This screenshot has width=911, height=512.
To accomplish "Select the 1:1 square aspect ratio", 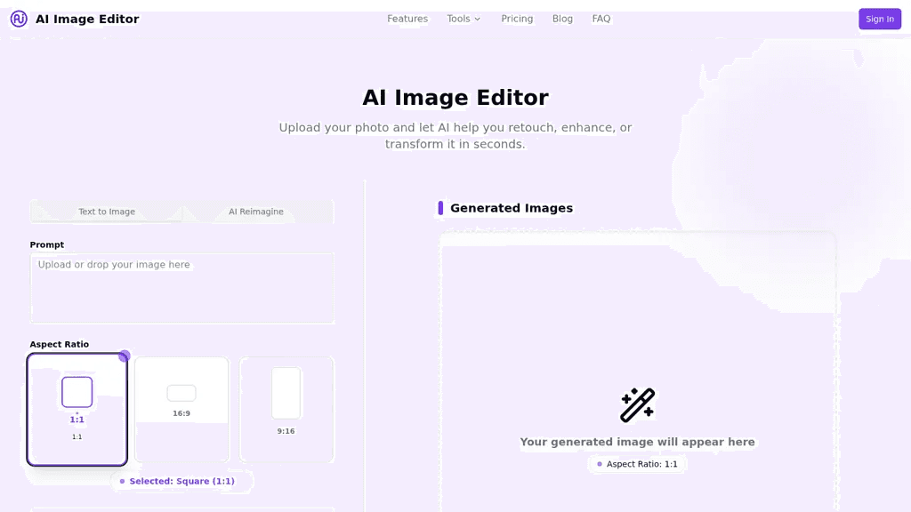I will [77, 409].
